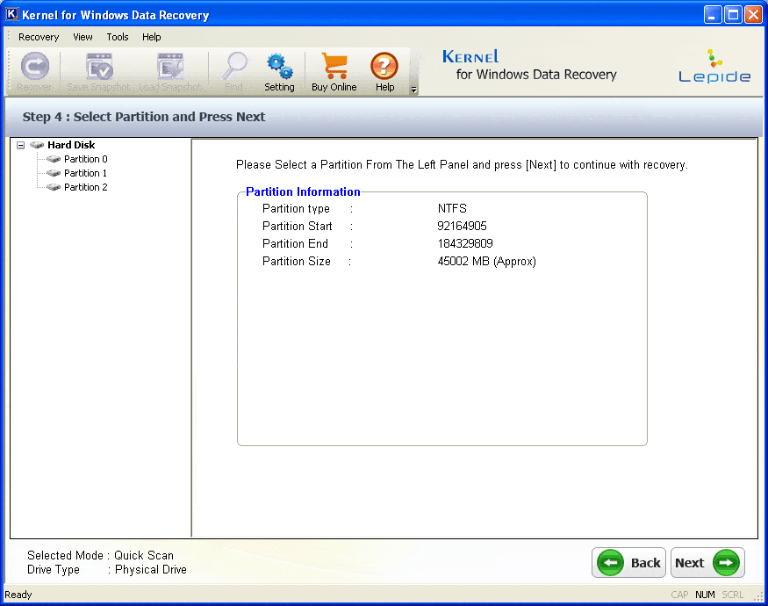Click the Load Snapshot toolbar icon
The image size is (768, 606).
(170, 66)
